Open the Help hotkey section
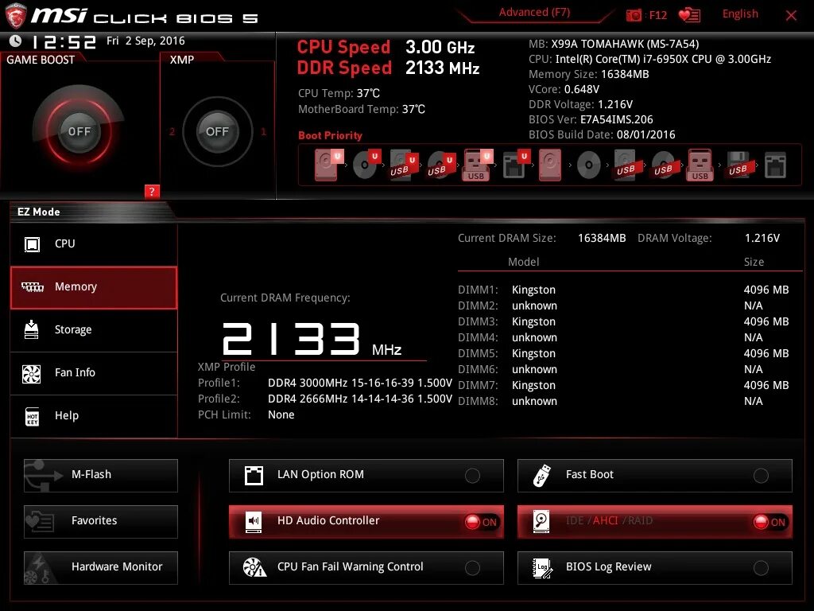 click(x=94, y=416)
